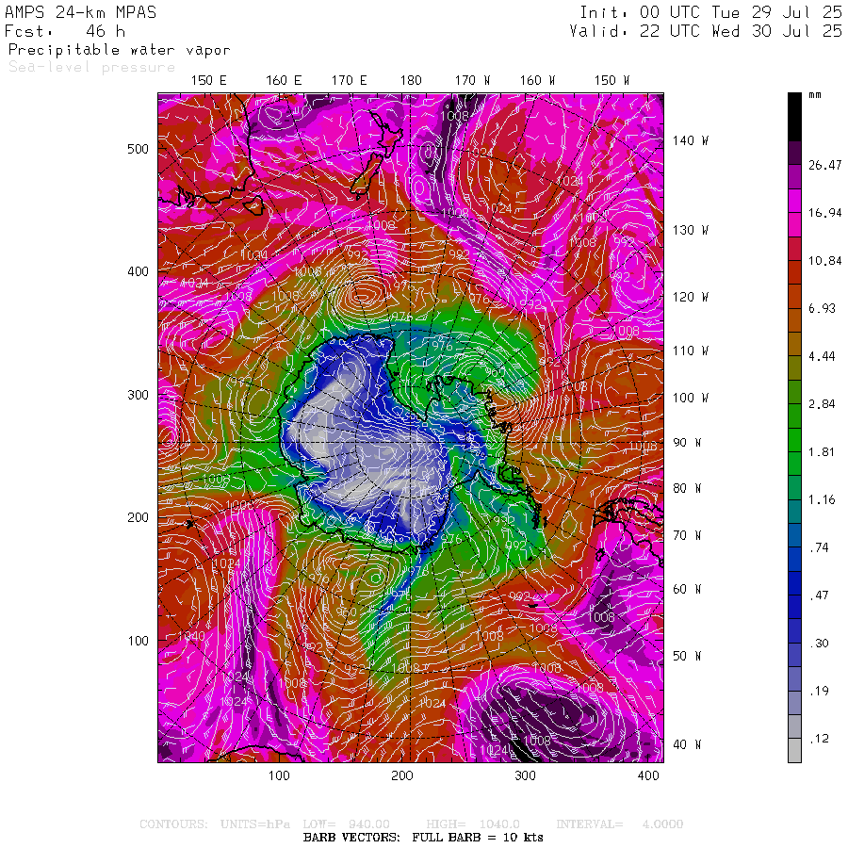Viewport: 848px width, 848px height.
Task: Pick the lightest gray swatch of the color scale
Action: point(794,750)
